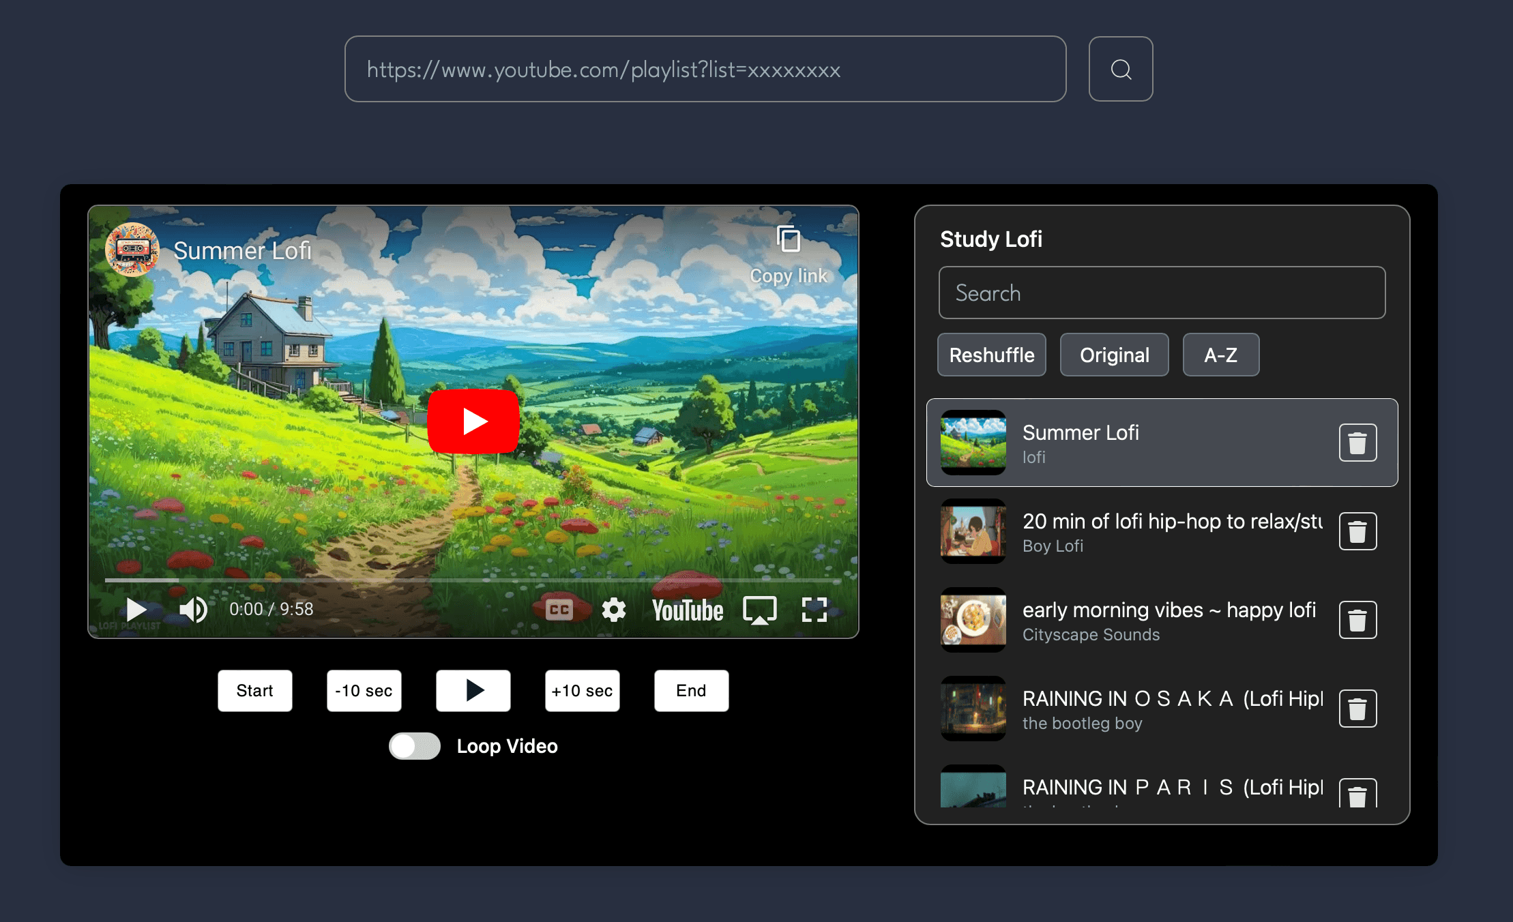This screenshot has height=922, width=1513.
Task: Click the playlist URL input field
Action: click(705, 69)
